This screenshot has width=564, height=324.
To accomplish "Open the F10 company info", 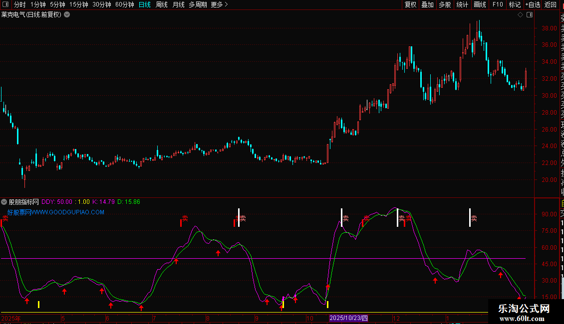I will tap(498, 4).
